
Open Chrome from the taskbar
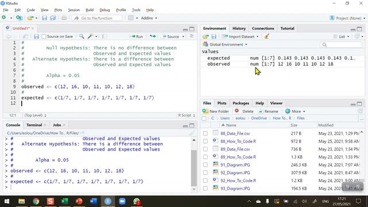[36, 201]
